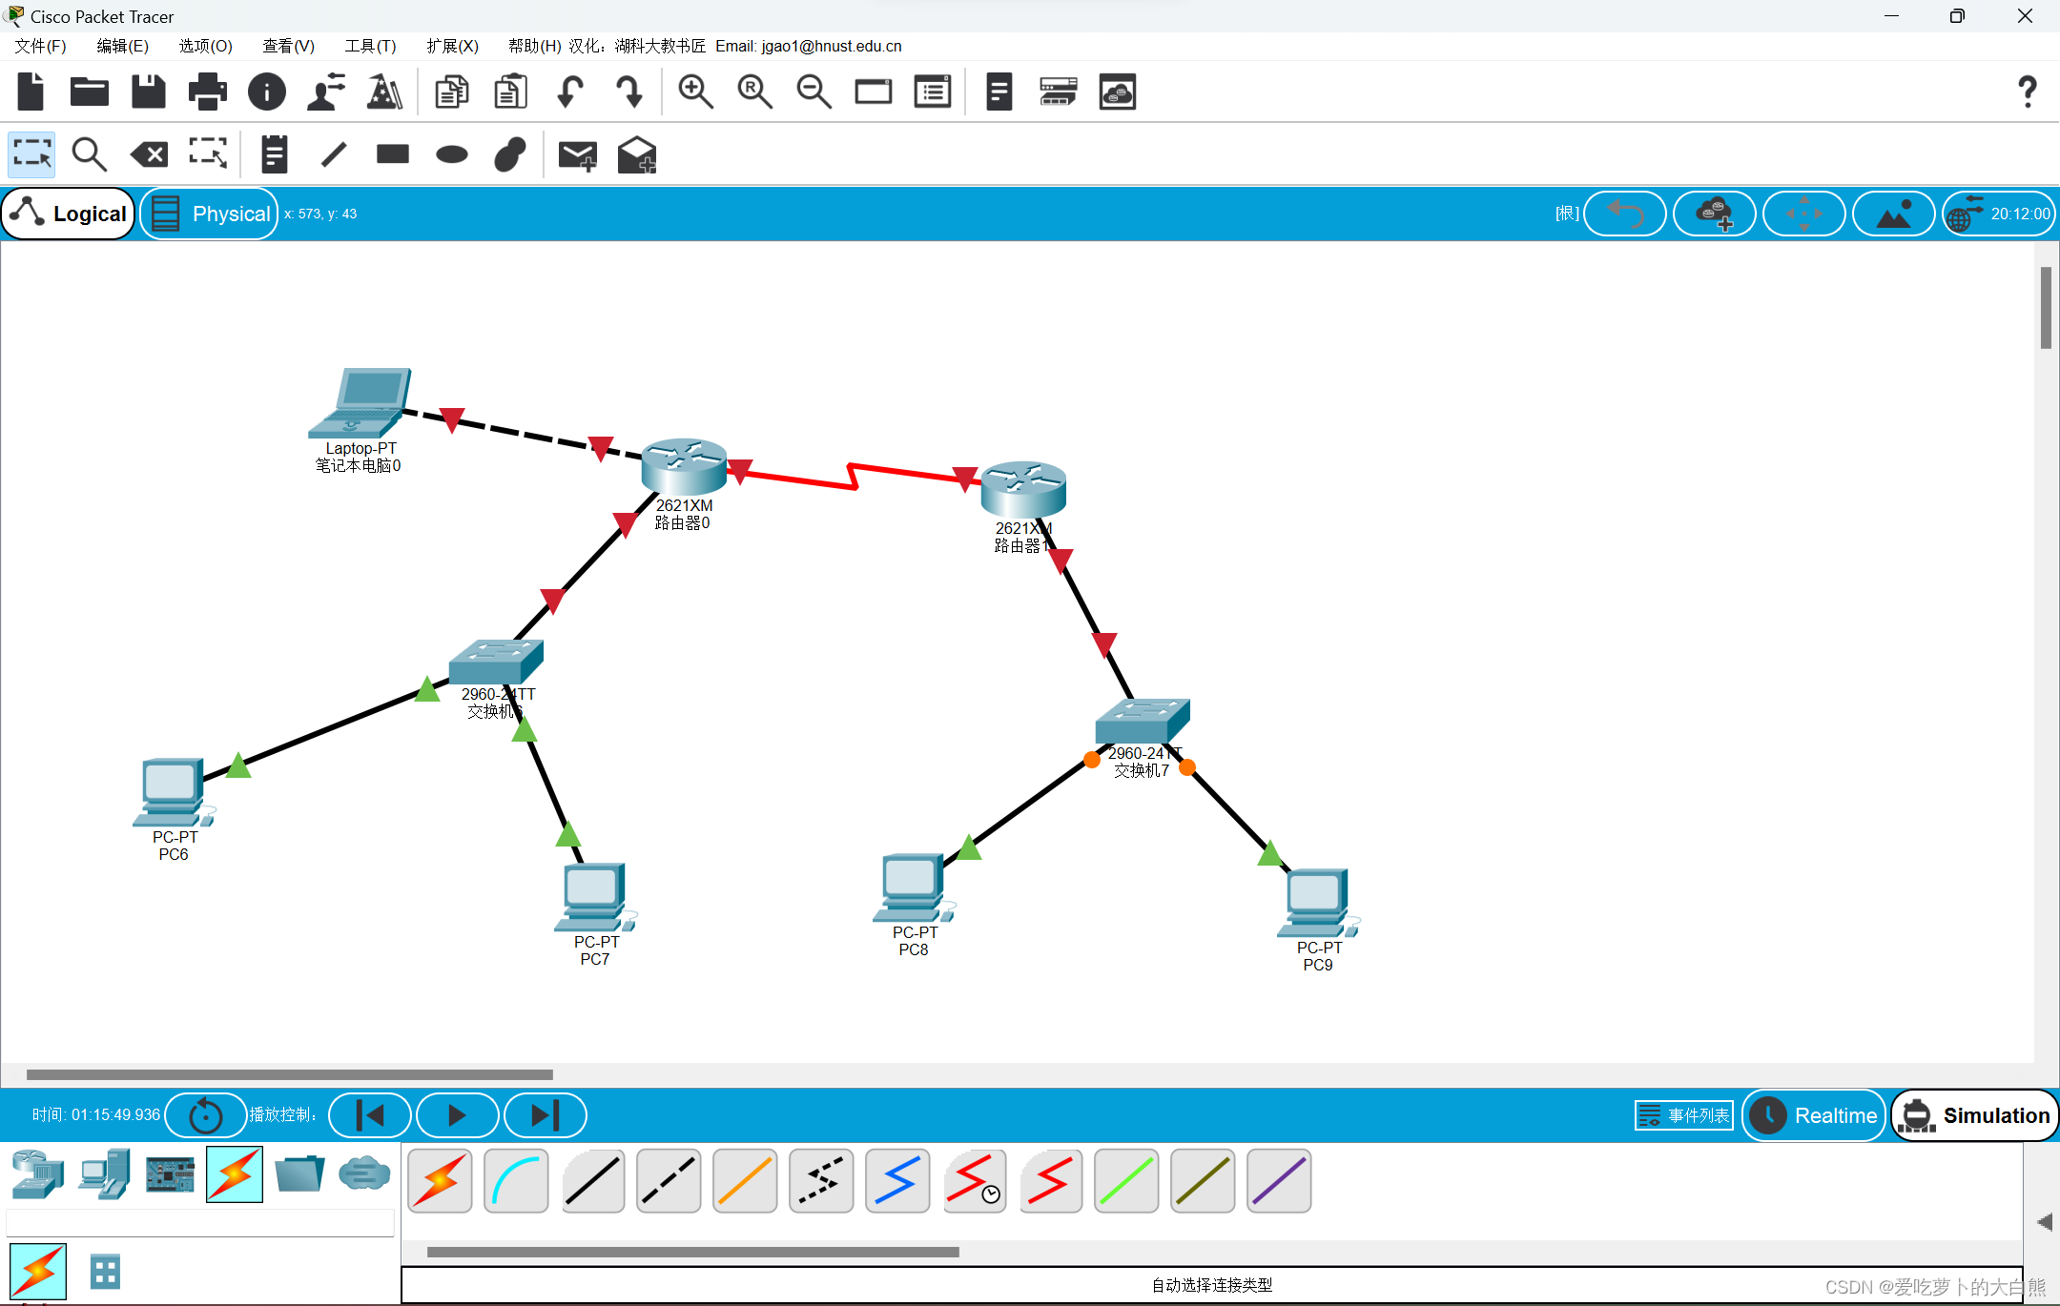
Task: Open the 文件(F) menu
Action: pos(40,46)
